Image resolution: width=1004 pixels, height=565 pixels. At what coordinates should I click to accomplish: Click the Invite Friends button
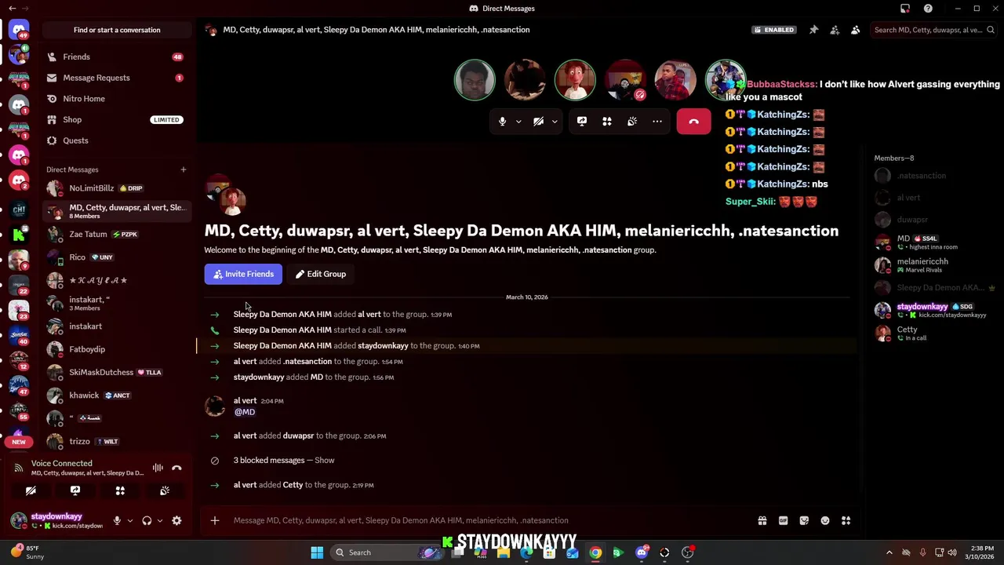click(243, 274)
